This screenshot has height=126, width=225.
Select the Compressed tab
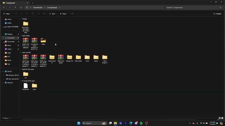(15, 3)
